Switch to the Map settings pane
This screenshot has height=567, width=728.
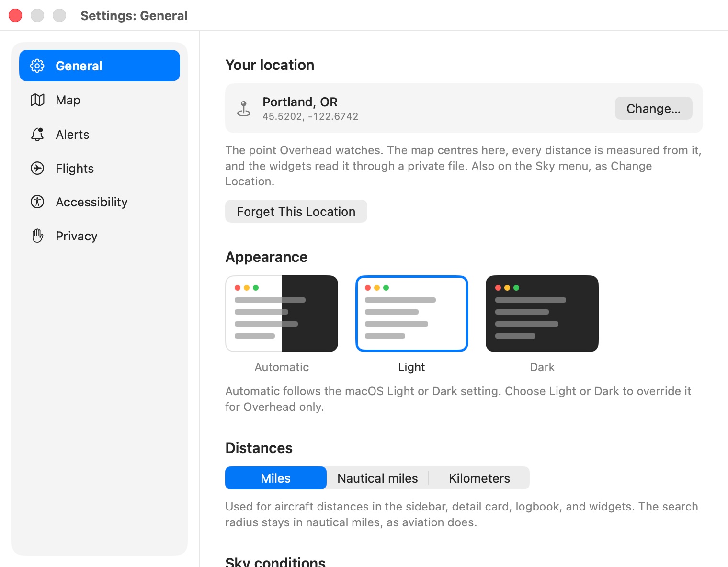pyautogui.click(x=100, y=100)
